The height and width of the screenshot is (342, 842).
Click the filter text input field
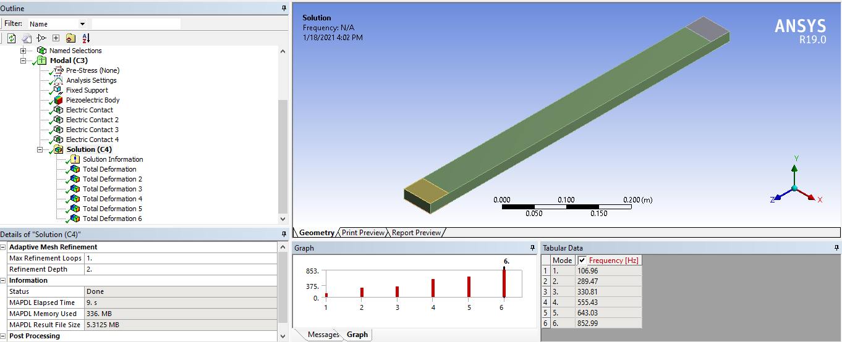pyautogui.click(x=136, y=24)
